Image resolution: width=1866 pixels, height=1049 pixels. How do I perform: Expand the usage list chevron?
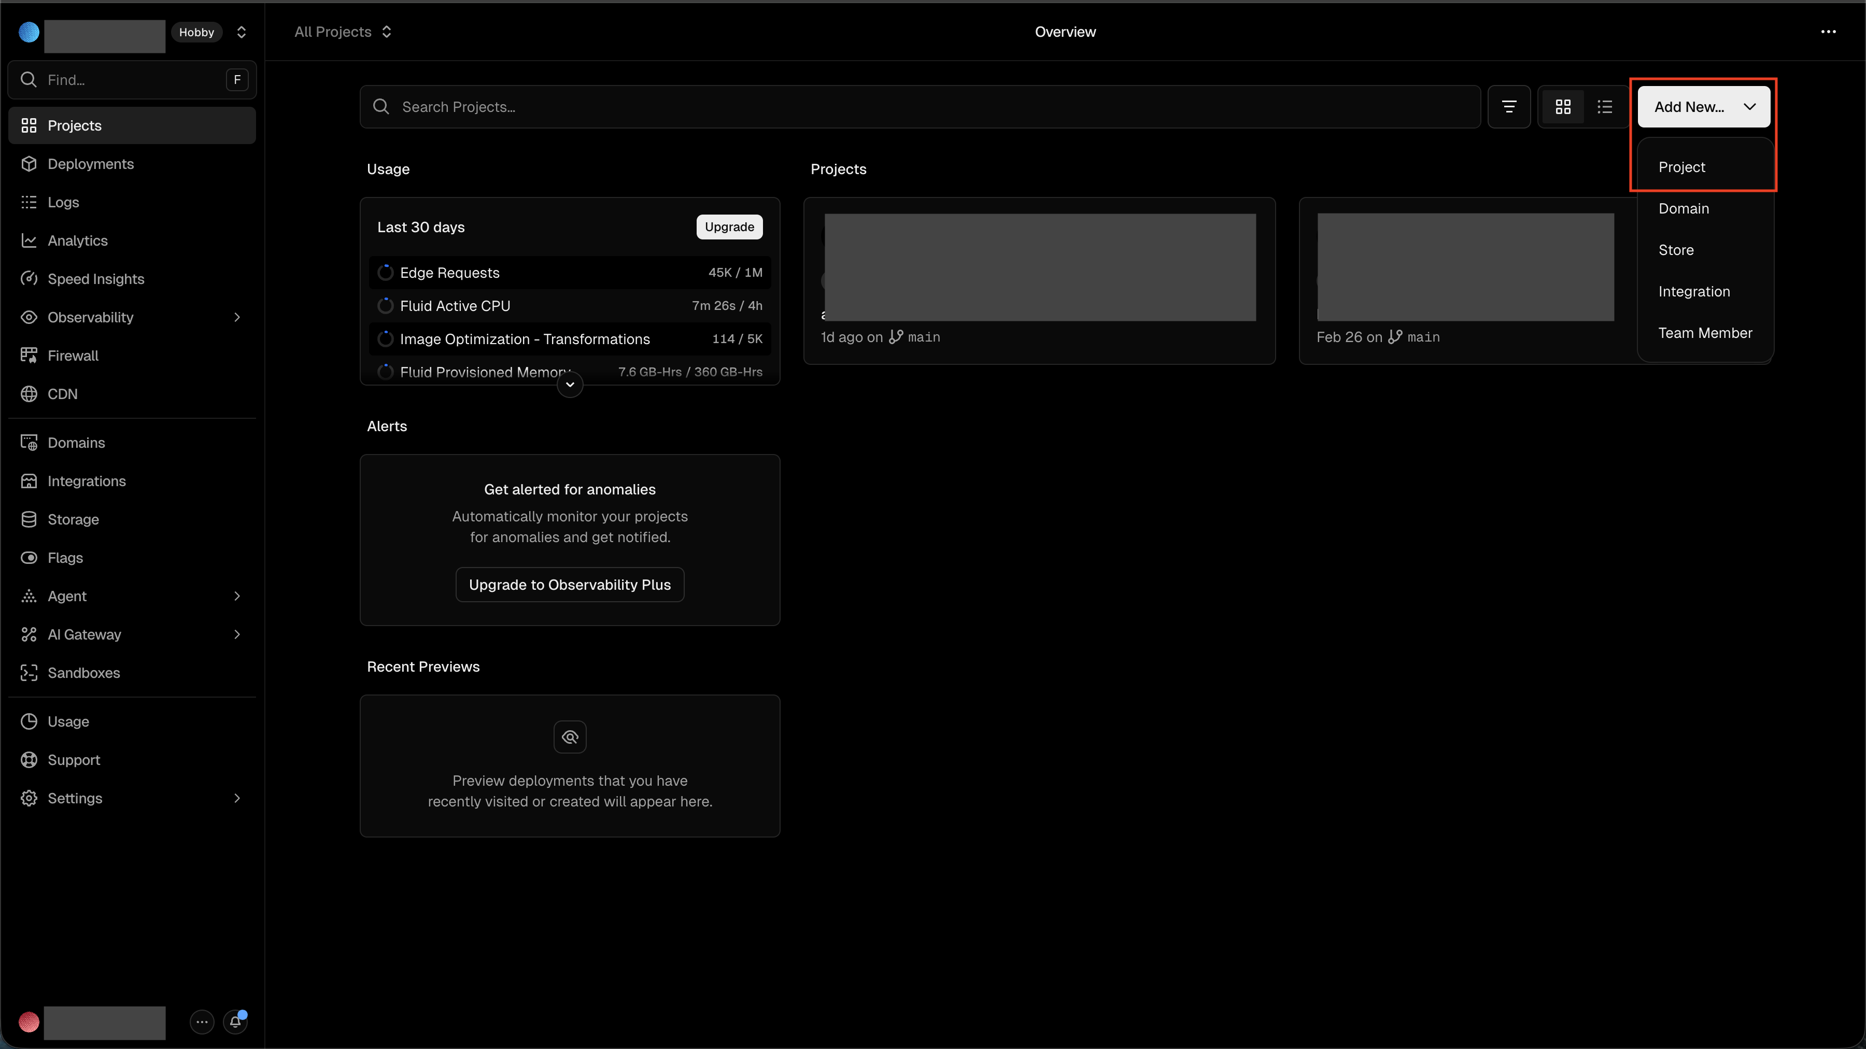click(570, 385)
